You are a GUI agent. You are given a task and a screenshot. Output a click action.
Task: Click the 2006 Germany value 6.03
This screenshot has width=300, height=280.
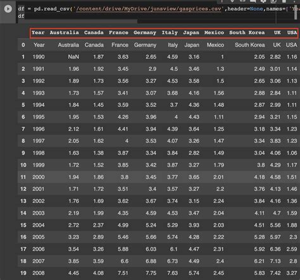click(x=151, y=249)
